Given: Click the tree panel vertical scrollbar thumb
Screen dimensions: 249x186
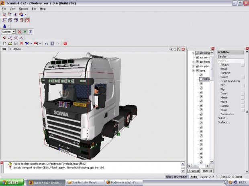Looking at the screenshot, I should (212, 68).
